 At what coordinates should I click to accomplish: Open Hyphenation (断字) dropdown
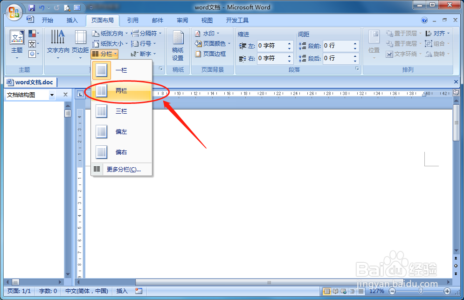tap(143, 54)
